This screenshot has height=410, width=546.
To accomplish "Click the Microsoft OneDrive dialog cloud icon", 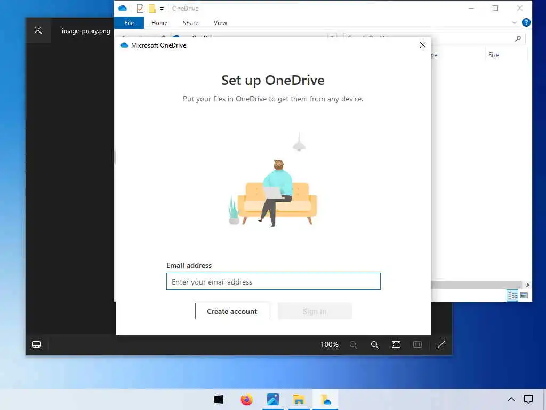I will pos(124,45).
